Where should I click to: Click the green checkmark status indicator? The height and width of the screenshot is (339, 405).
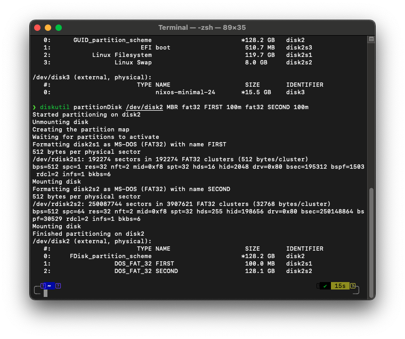click(x=325, y=286)
